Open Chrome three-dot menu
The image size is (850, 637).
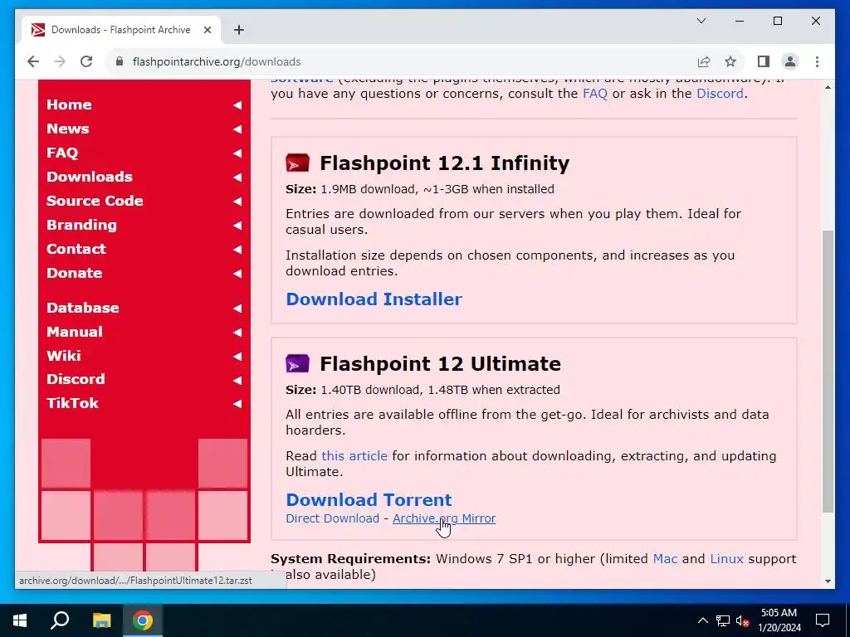(x=817, y=61)
